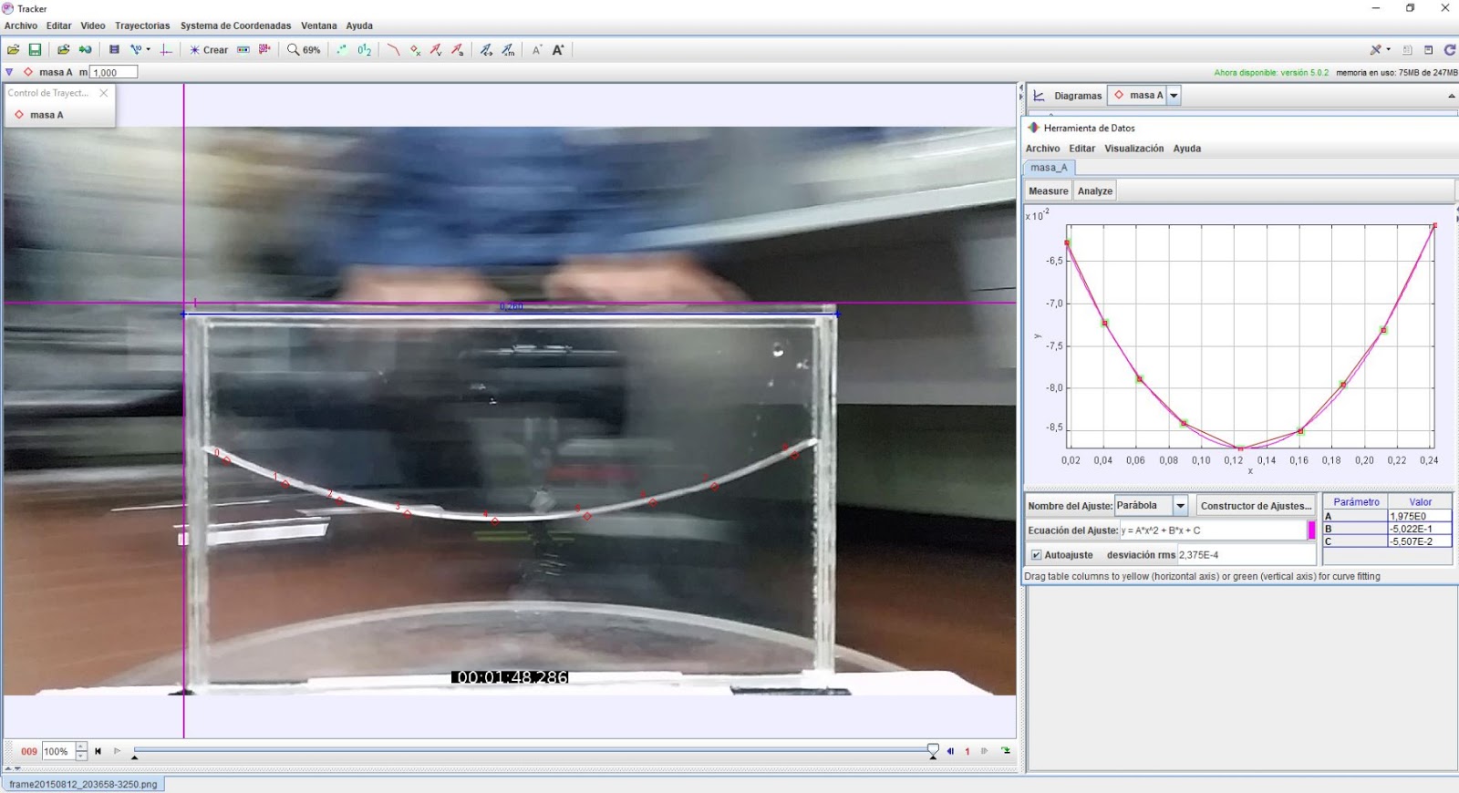Save the project with the disk icon
This screenshot has height=793, width=1459.
point(35,50)
